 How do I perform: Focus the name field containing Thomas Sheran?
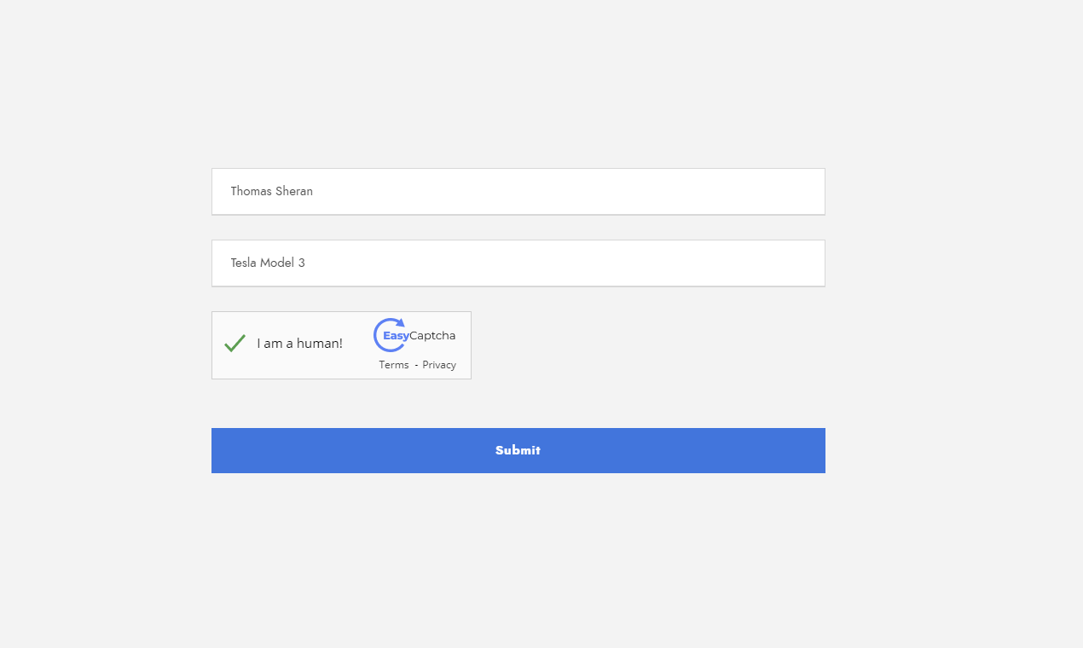(518, 192)
